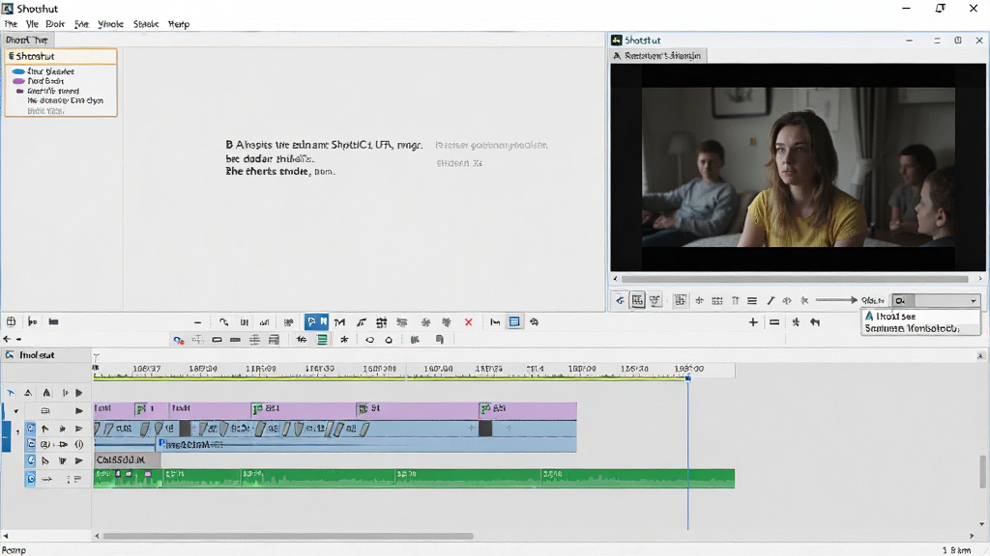The height and width of the screenshot is (556, 990).
Task: Click the play triangle on the gray clip track header
Action: pyautogui.click(x=79, y=460)
